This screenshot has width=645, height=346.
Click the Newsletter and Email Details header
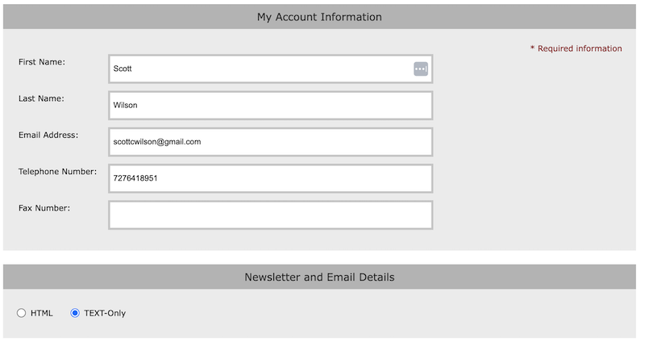coord(319,277)
